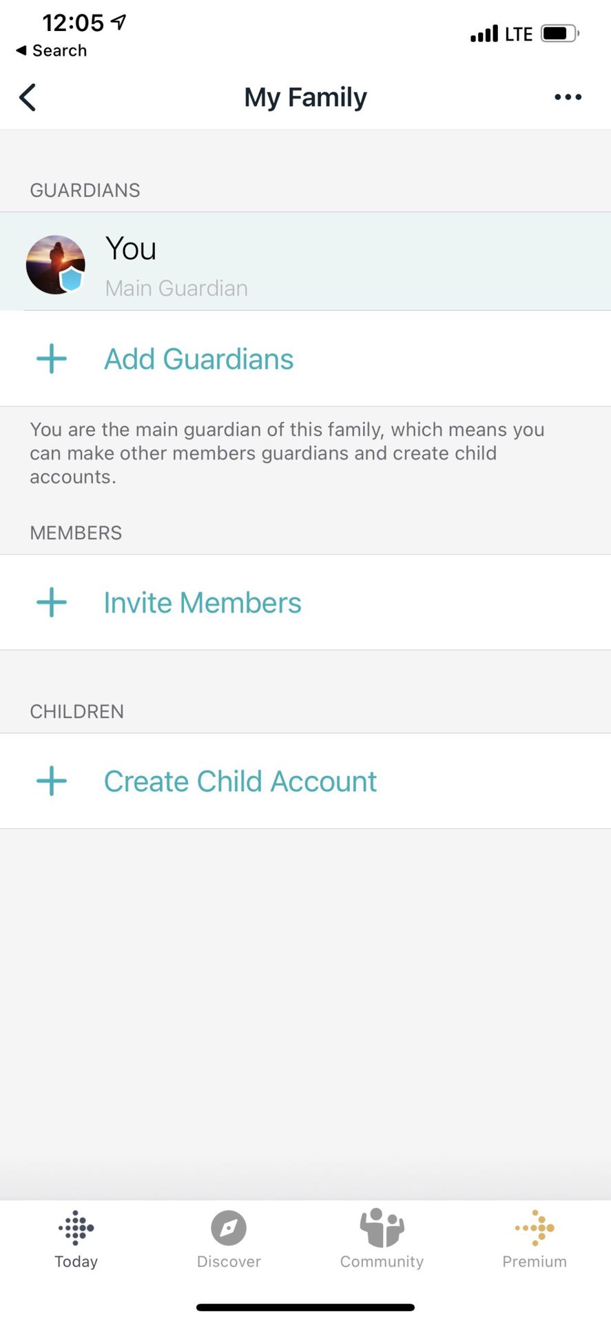Tap the plus icon beside Add Guardians
The image size is (611, 1323).
pos(52,359)
